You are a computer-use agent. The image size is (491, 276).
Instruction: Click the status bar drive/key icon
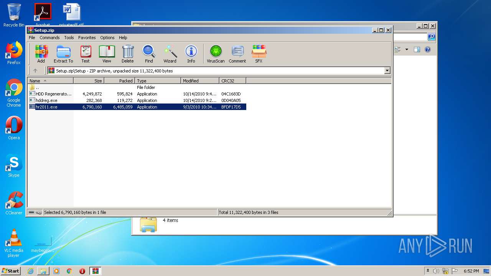click(35, 212)
